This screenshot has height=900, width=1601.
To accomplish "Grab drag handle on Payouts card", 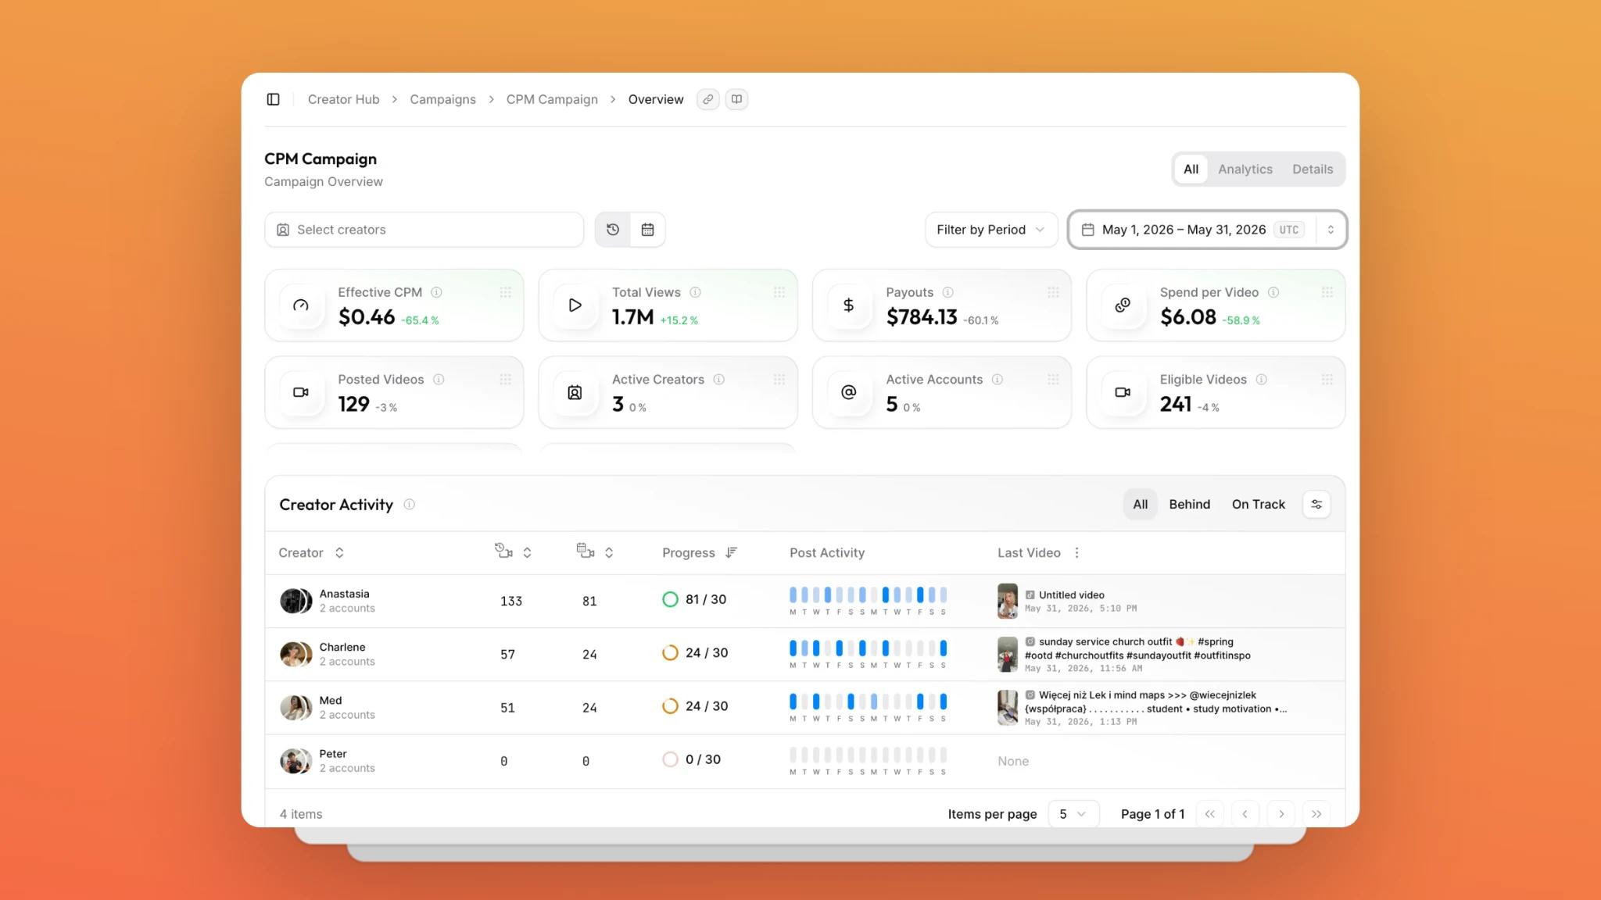I will point(1053,292).
